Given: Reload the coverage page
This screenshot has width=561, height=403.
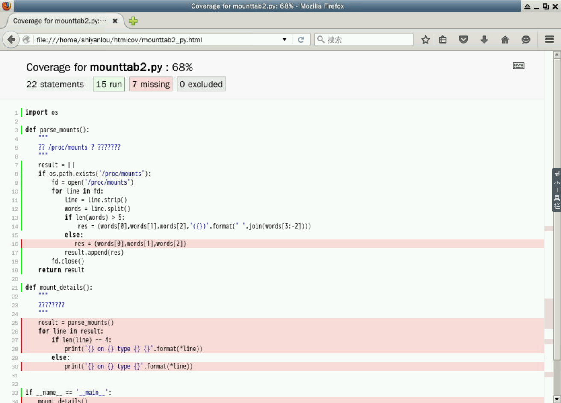Looking at the screenshot, I should pyautogui.click(x=301, y=40).
